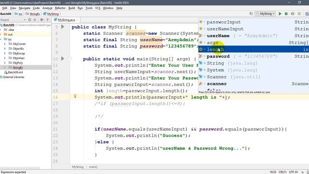Image resolution: width=309 pixels, height=174 pixels.
Task: Run with coverage from the top toolbar
Action: pyautogui.click(x=293, y=14)
